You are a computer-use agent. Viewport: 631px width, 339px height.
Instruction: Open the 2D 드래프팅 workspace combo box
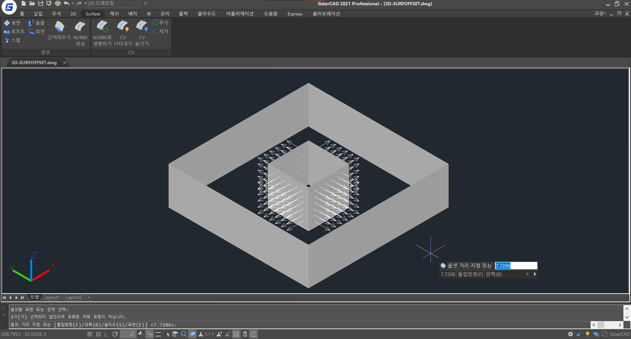tap(113, 3)
